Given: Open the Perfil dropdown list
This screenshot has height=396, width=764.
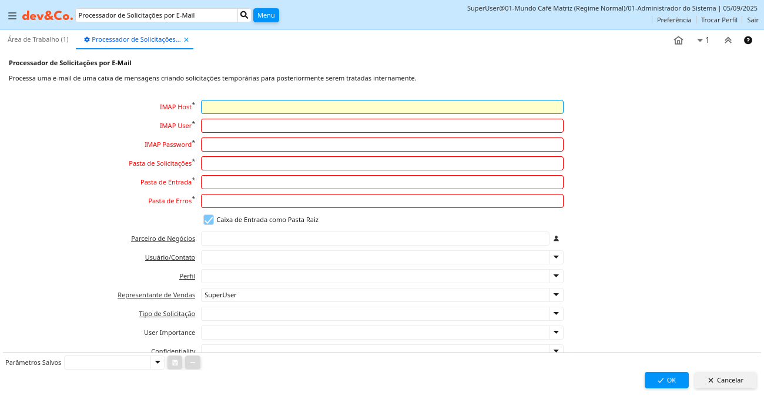Looking at the screenshot, I should pos(556,276).
